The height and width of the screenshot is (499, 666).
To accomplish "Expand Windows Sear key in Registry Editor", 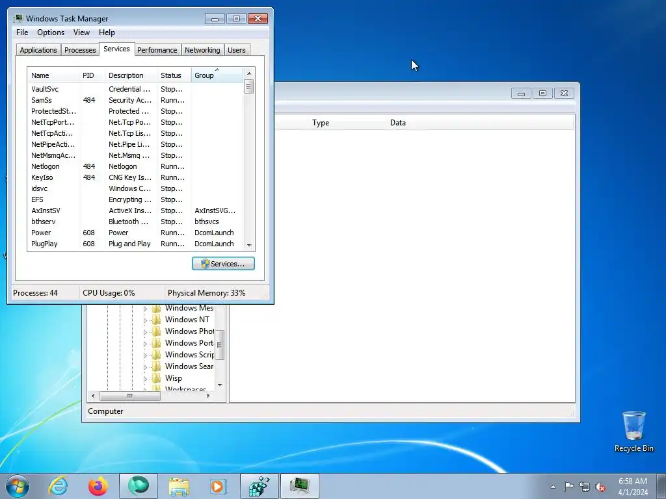I will [145, 367].
